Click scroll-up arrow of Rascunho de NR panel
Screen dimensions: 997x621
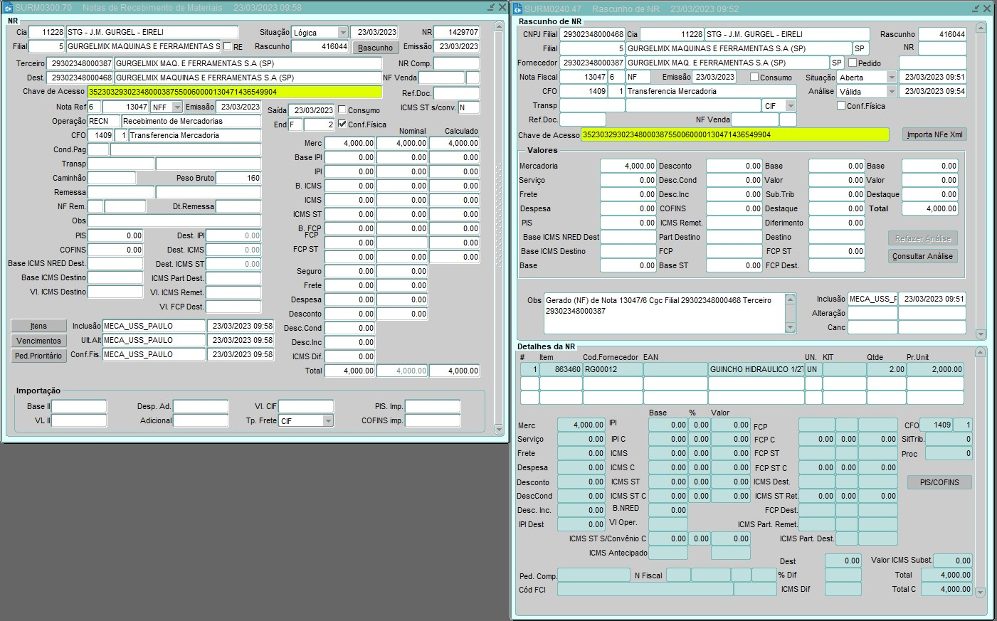point(981,28)
